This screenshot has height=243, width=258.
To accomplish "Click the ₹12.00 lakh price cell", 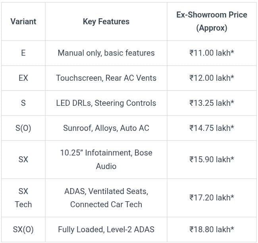I will [x=212, y=78].
